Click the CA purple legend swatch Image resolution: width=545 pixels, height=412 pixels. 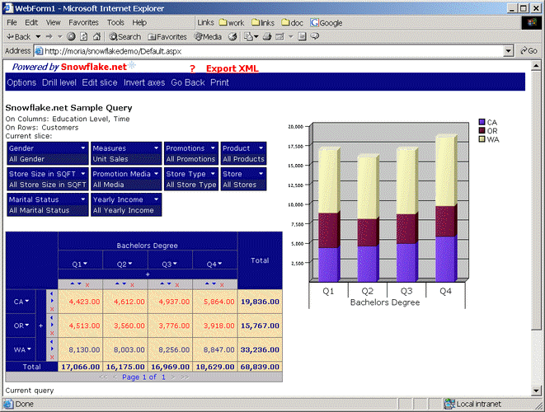pos(482,122)
